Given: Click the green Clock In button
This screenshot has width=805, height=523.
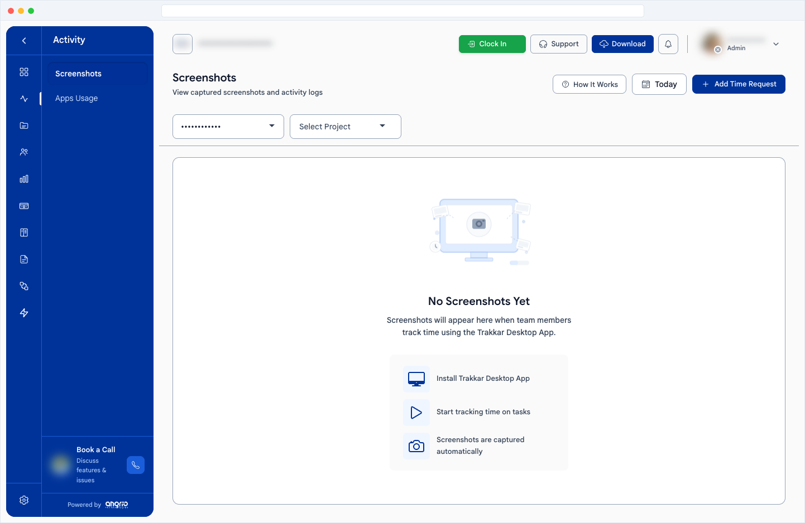Looking at the screenshot, I should click(492, 44).
